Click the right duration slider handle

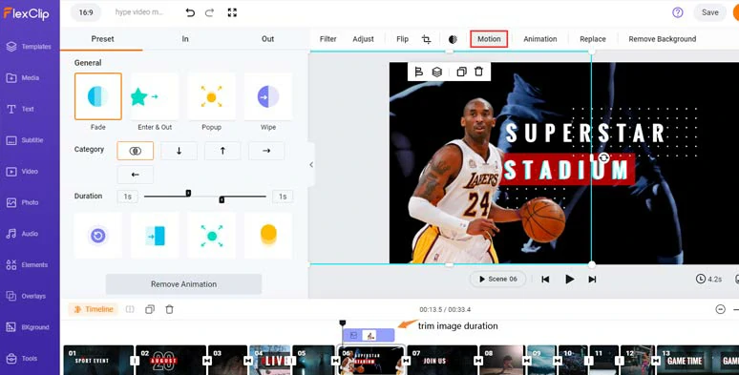point(222,199)
